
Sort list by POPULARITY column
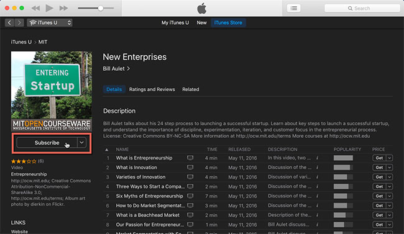tap(347, 150)
